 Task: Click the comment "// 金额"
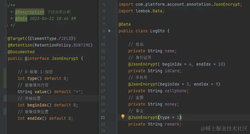[136, 97]
